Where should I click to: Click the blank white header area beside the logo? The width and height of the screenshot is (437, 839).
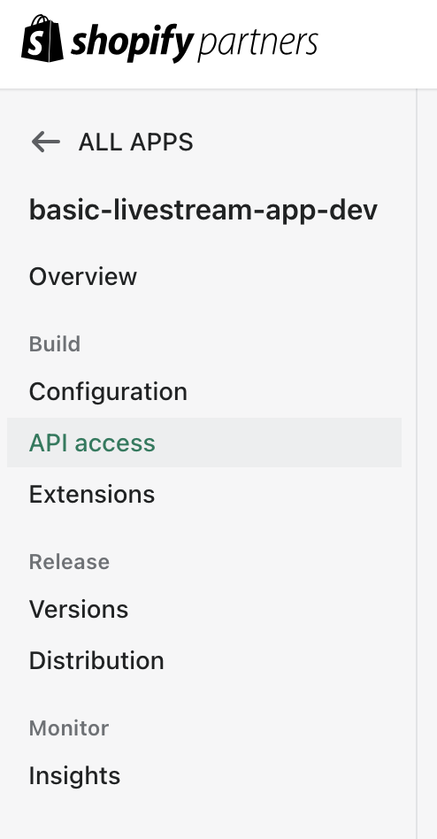(377, 44)
